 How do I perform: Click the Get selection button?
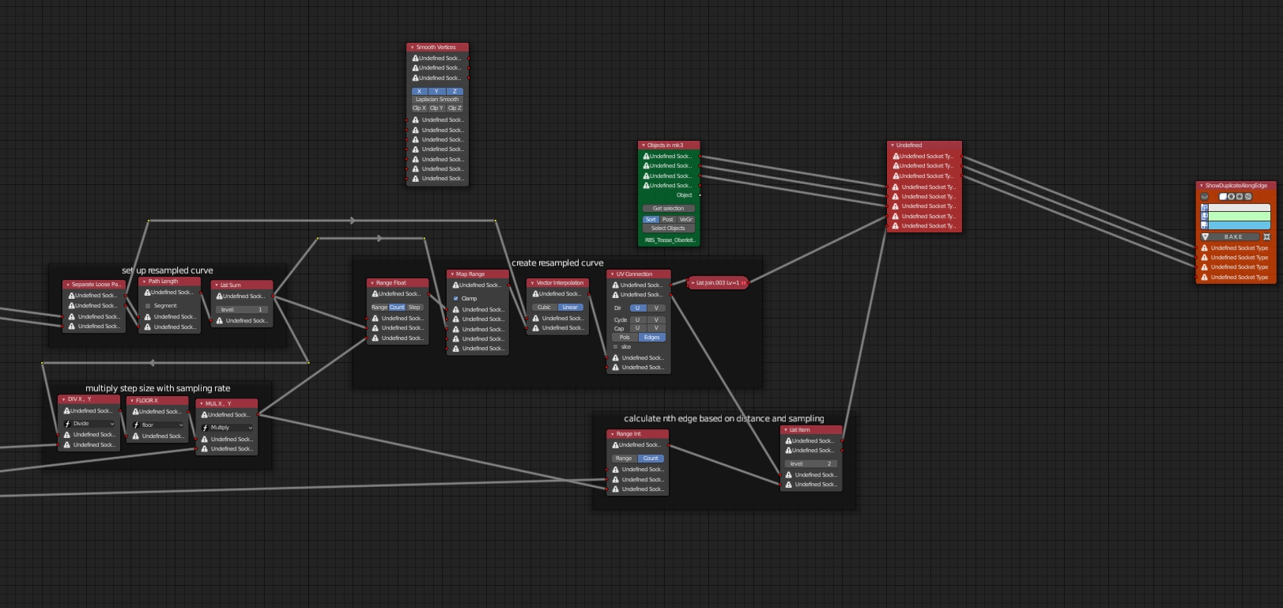point(668,209)
